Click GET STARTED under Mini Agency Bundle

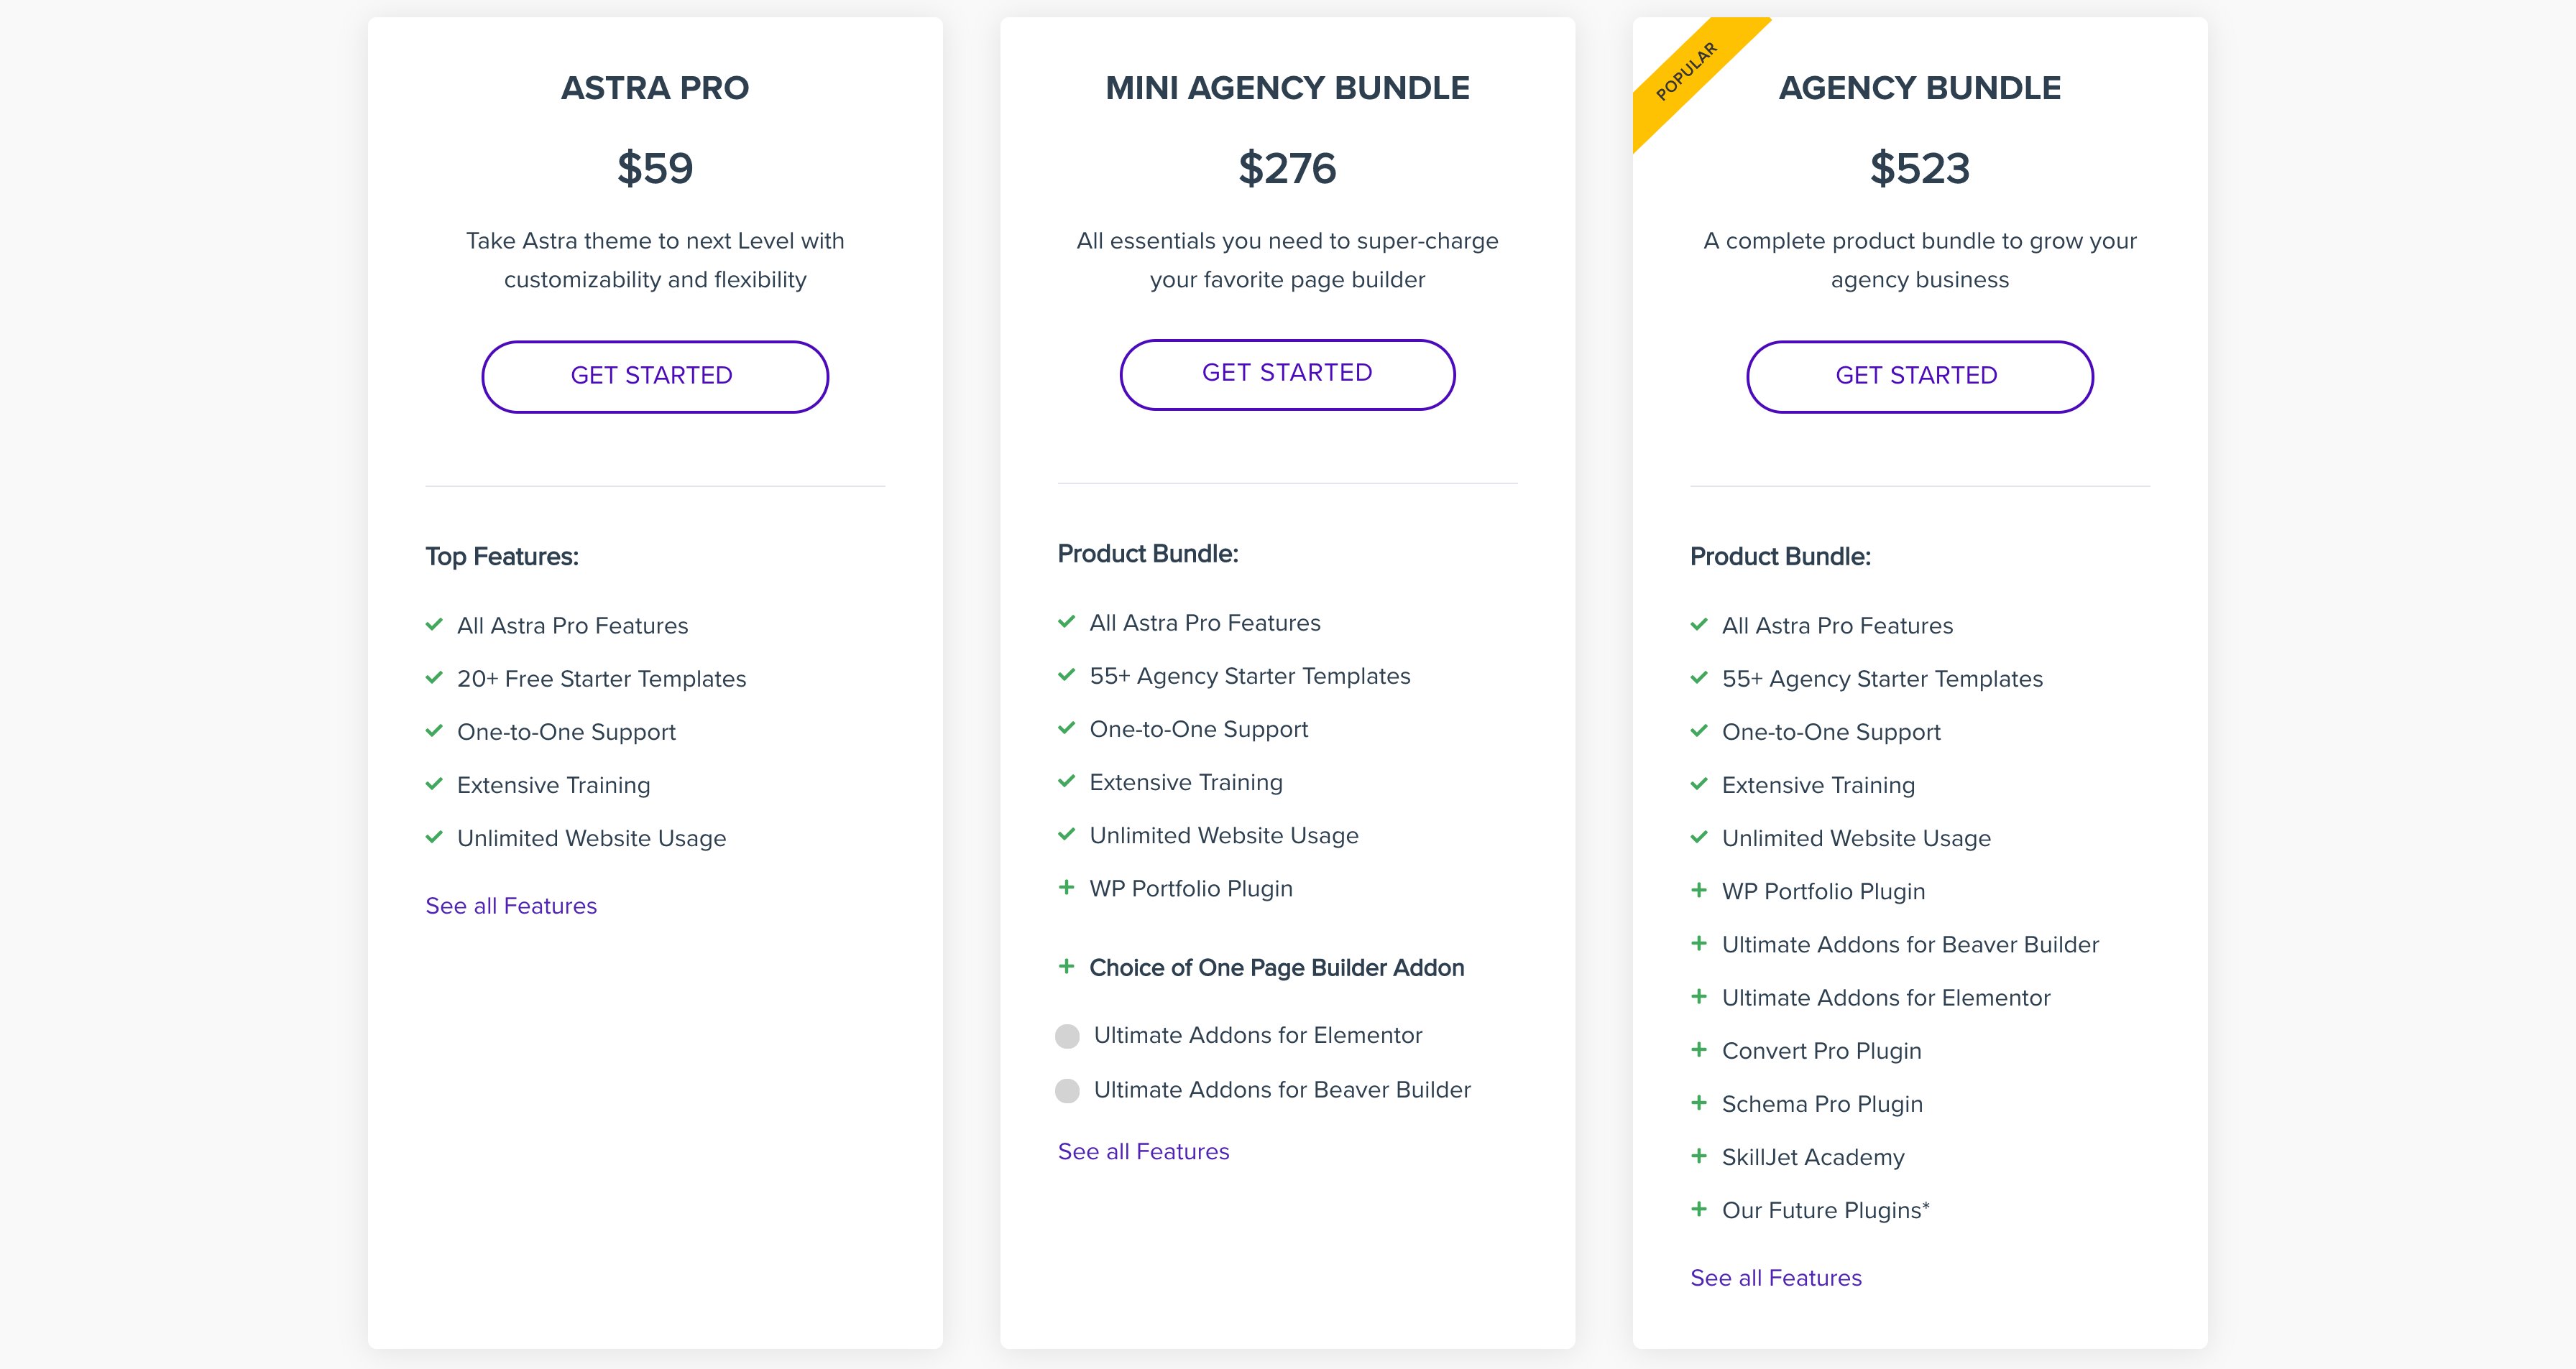(x=1287, y=373)
